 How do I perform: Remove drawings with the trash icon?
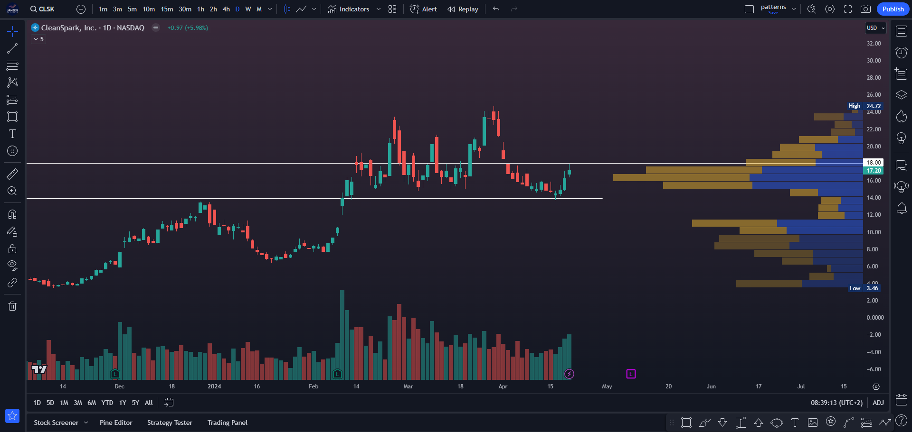point(12,306)
